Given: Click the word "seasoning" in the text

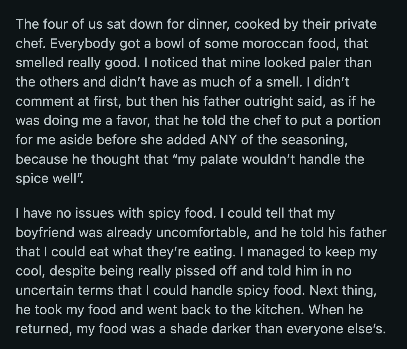Looking at the screenshot, I should pyautogui.click(x=314, y=140).
